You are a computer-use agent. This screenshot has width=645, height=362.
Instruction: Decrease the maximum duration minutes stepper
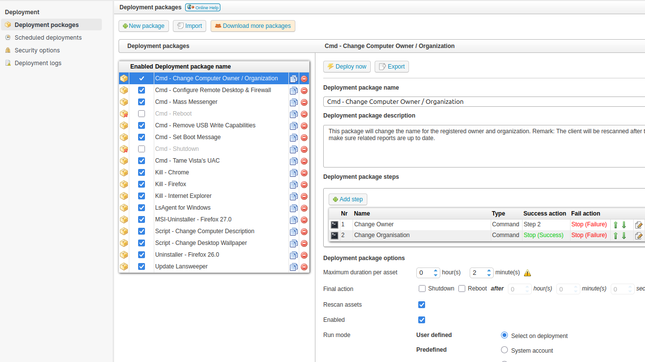tap(489, 275)
